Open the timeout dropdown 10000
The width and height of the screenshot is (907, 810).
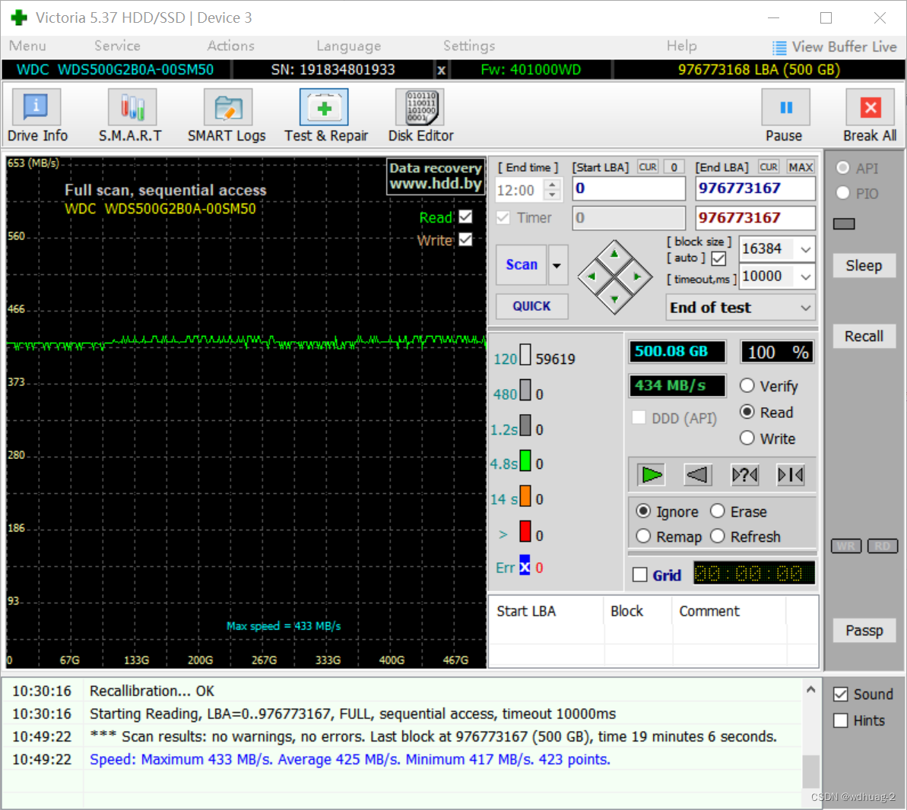[x=805, y=277]
